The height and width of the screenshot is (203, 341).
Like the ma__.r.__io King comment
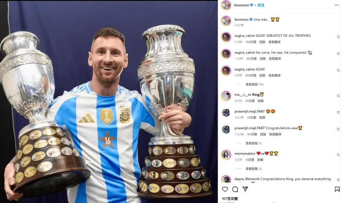pyautogui.click(x=338, y=96)
